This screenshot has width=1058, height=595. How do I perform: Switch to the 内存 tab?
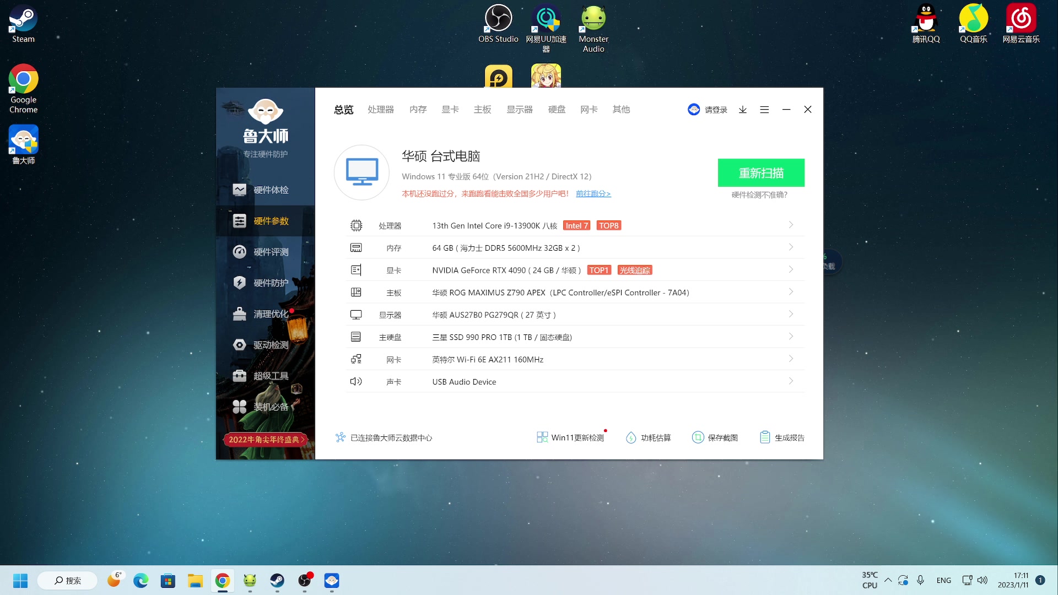coord(418,110)
